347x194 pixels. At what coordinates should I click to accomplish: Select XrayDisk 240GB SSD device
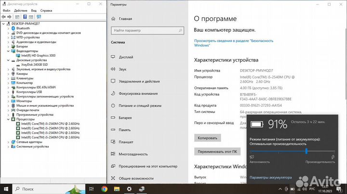[34, 65]
